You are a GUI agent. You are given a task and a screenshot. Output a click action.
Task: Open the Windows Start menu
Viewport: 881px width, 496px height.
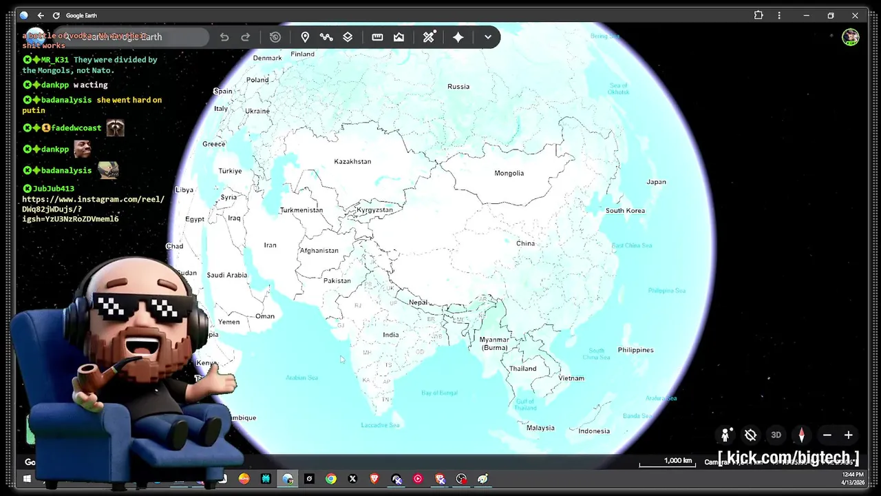tap(28, 479)
